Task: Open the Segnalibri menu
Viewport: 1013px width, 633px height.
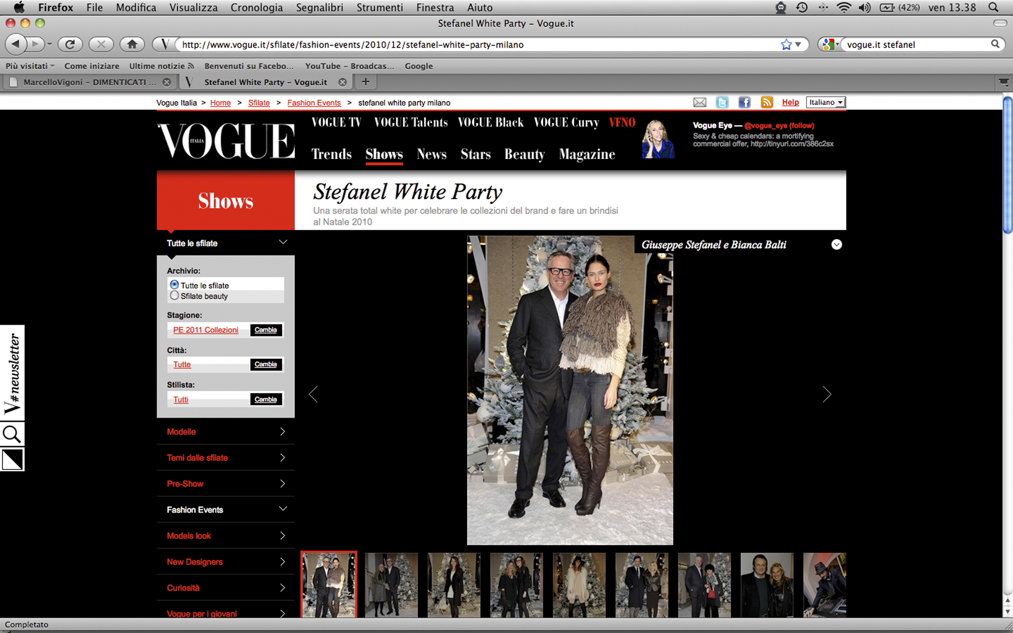Action: 320,8
